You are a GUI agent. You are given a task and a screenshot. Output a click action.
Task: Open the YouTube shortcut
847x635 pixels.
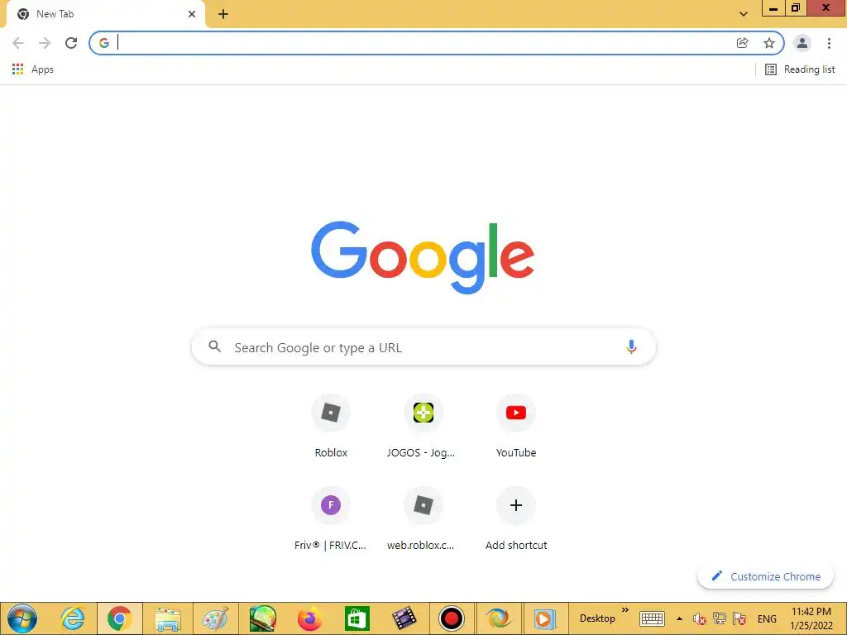[x=516, y=427]
